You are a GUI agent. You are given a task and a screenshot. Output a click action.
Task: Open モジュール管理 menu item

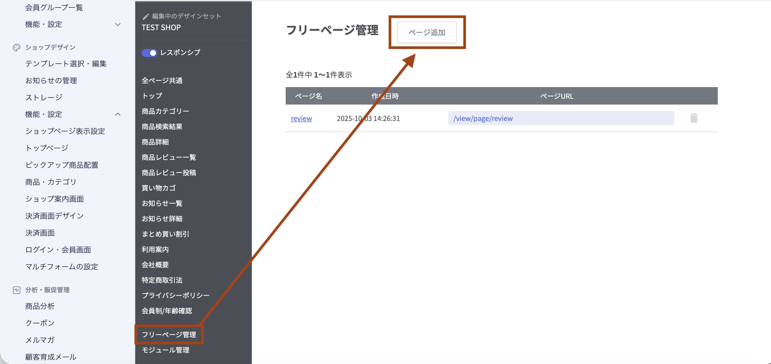(x=165, y=350)
